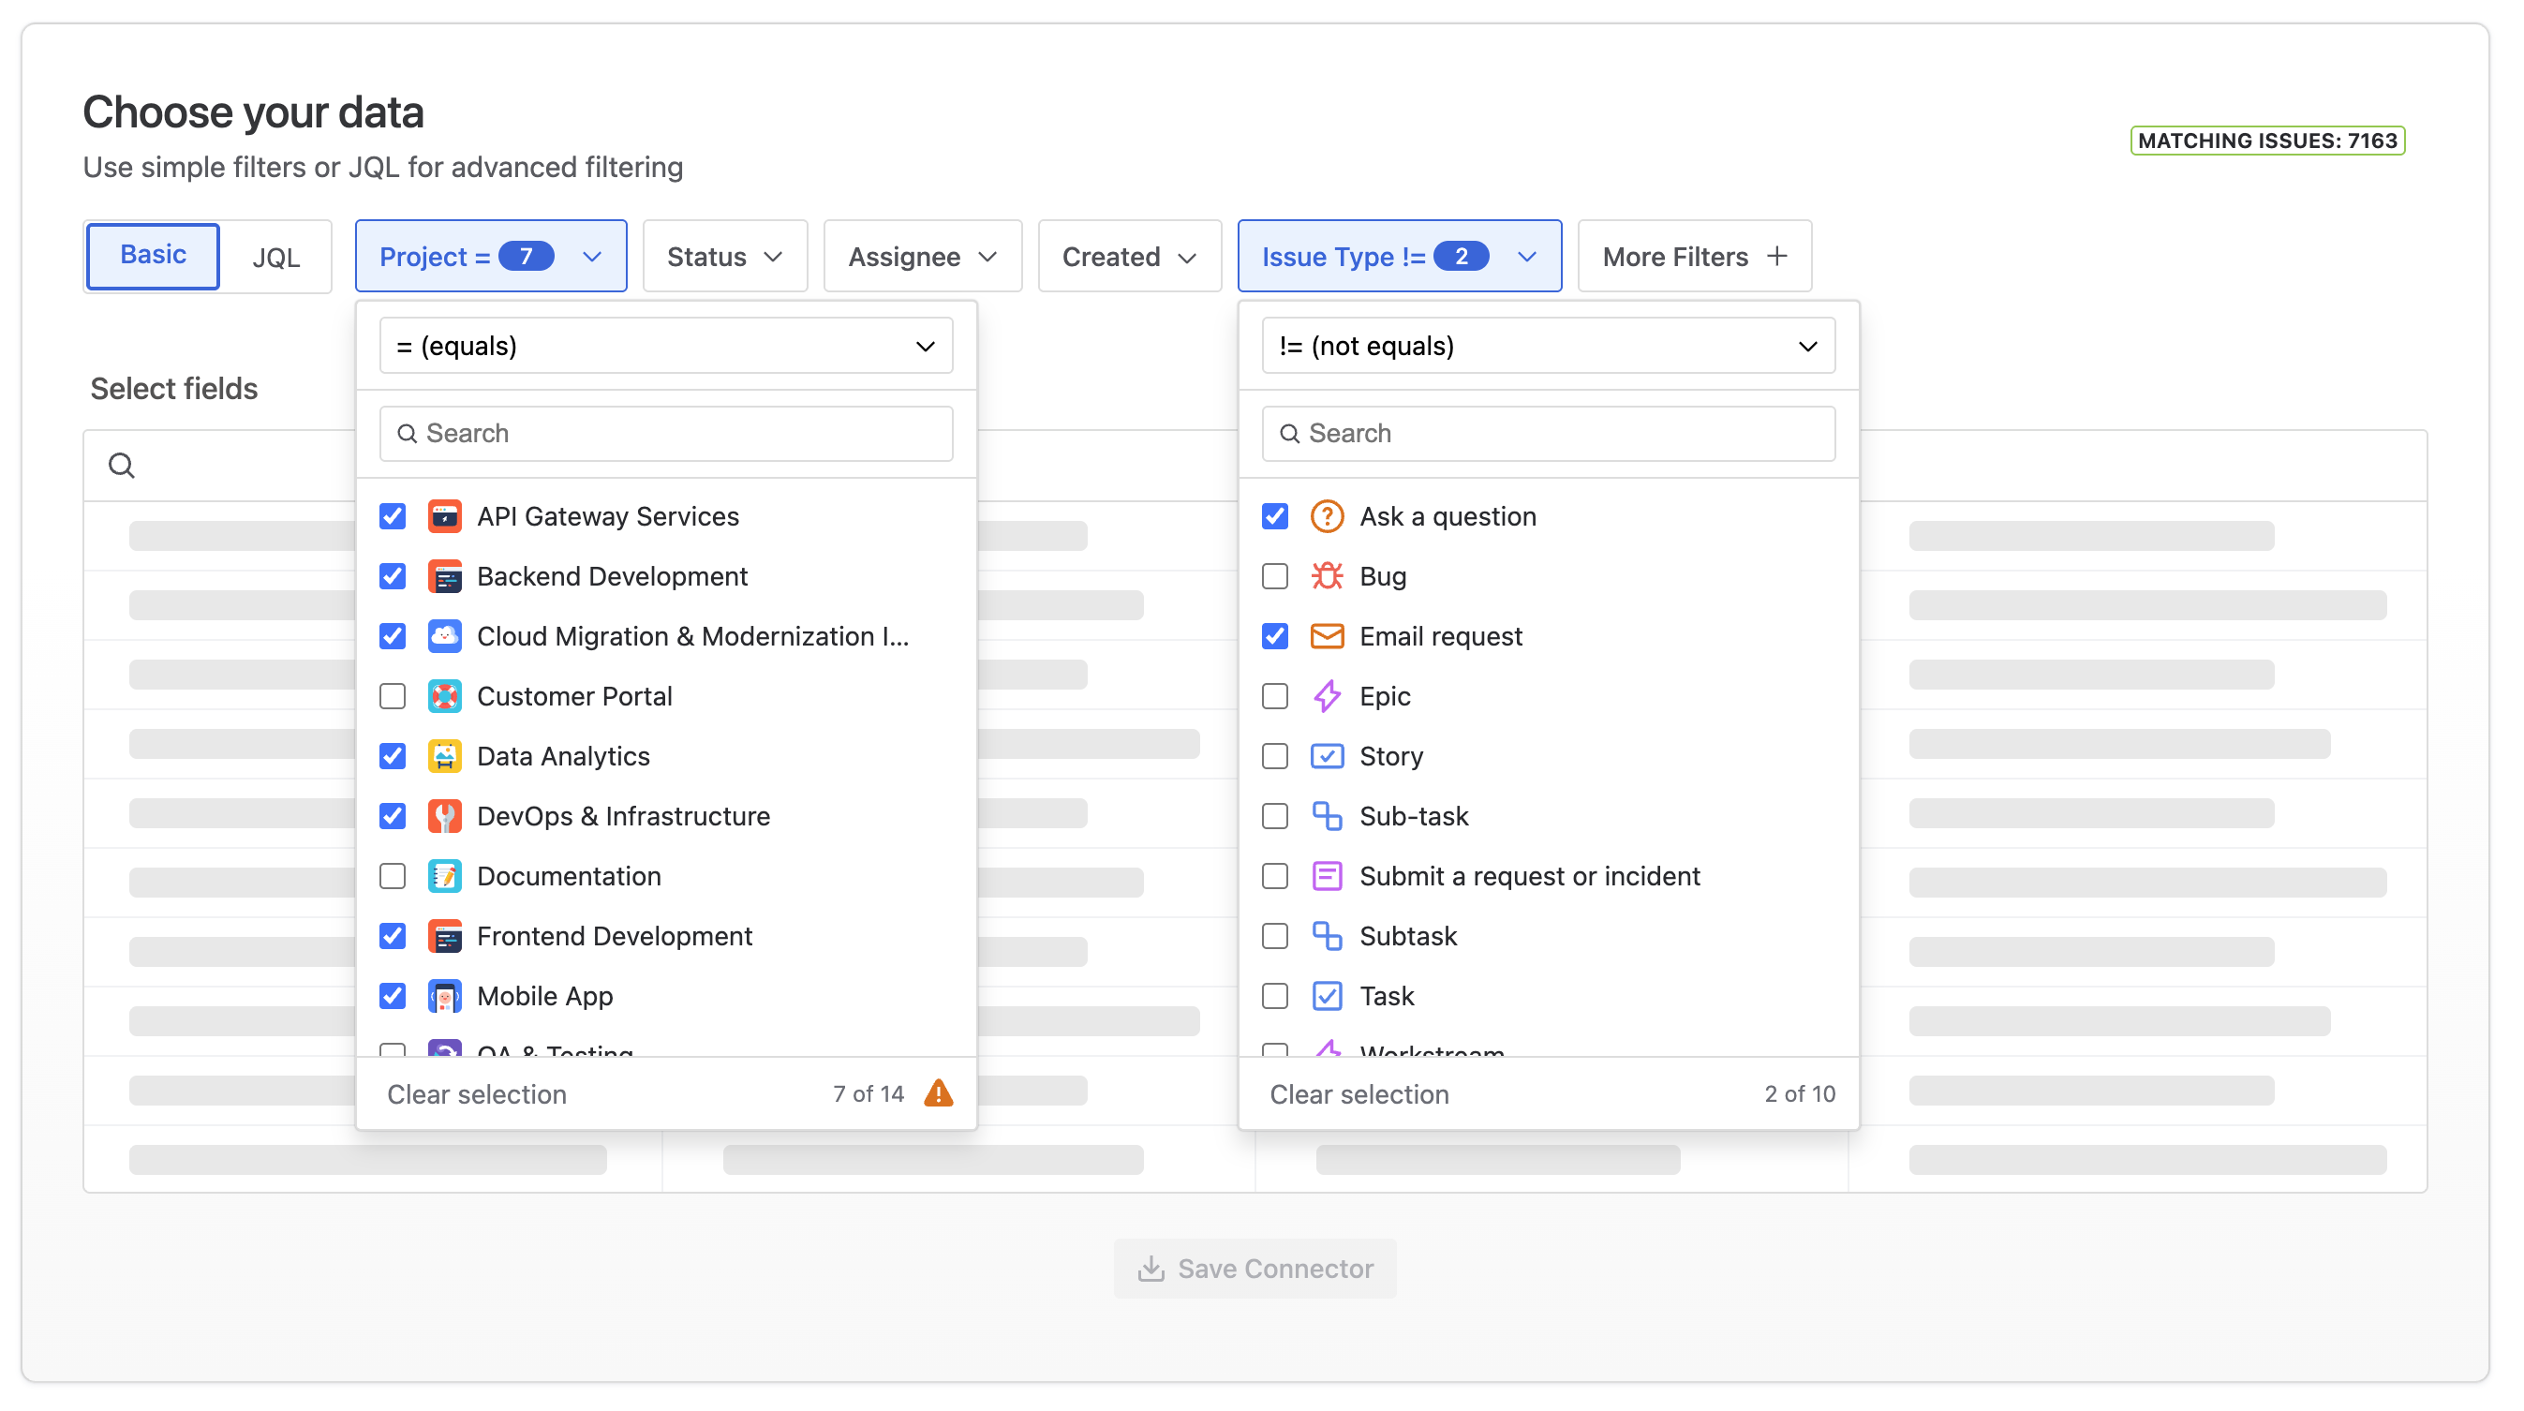Check the Bug issue type checkbox
Viewport: 2524px width, 1411px height.
[1275, 576]
